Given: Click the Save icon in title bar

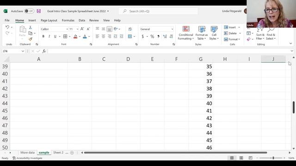Looking at the screenshot, I should [x=39, y=11].
